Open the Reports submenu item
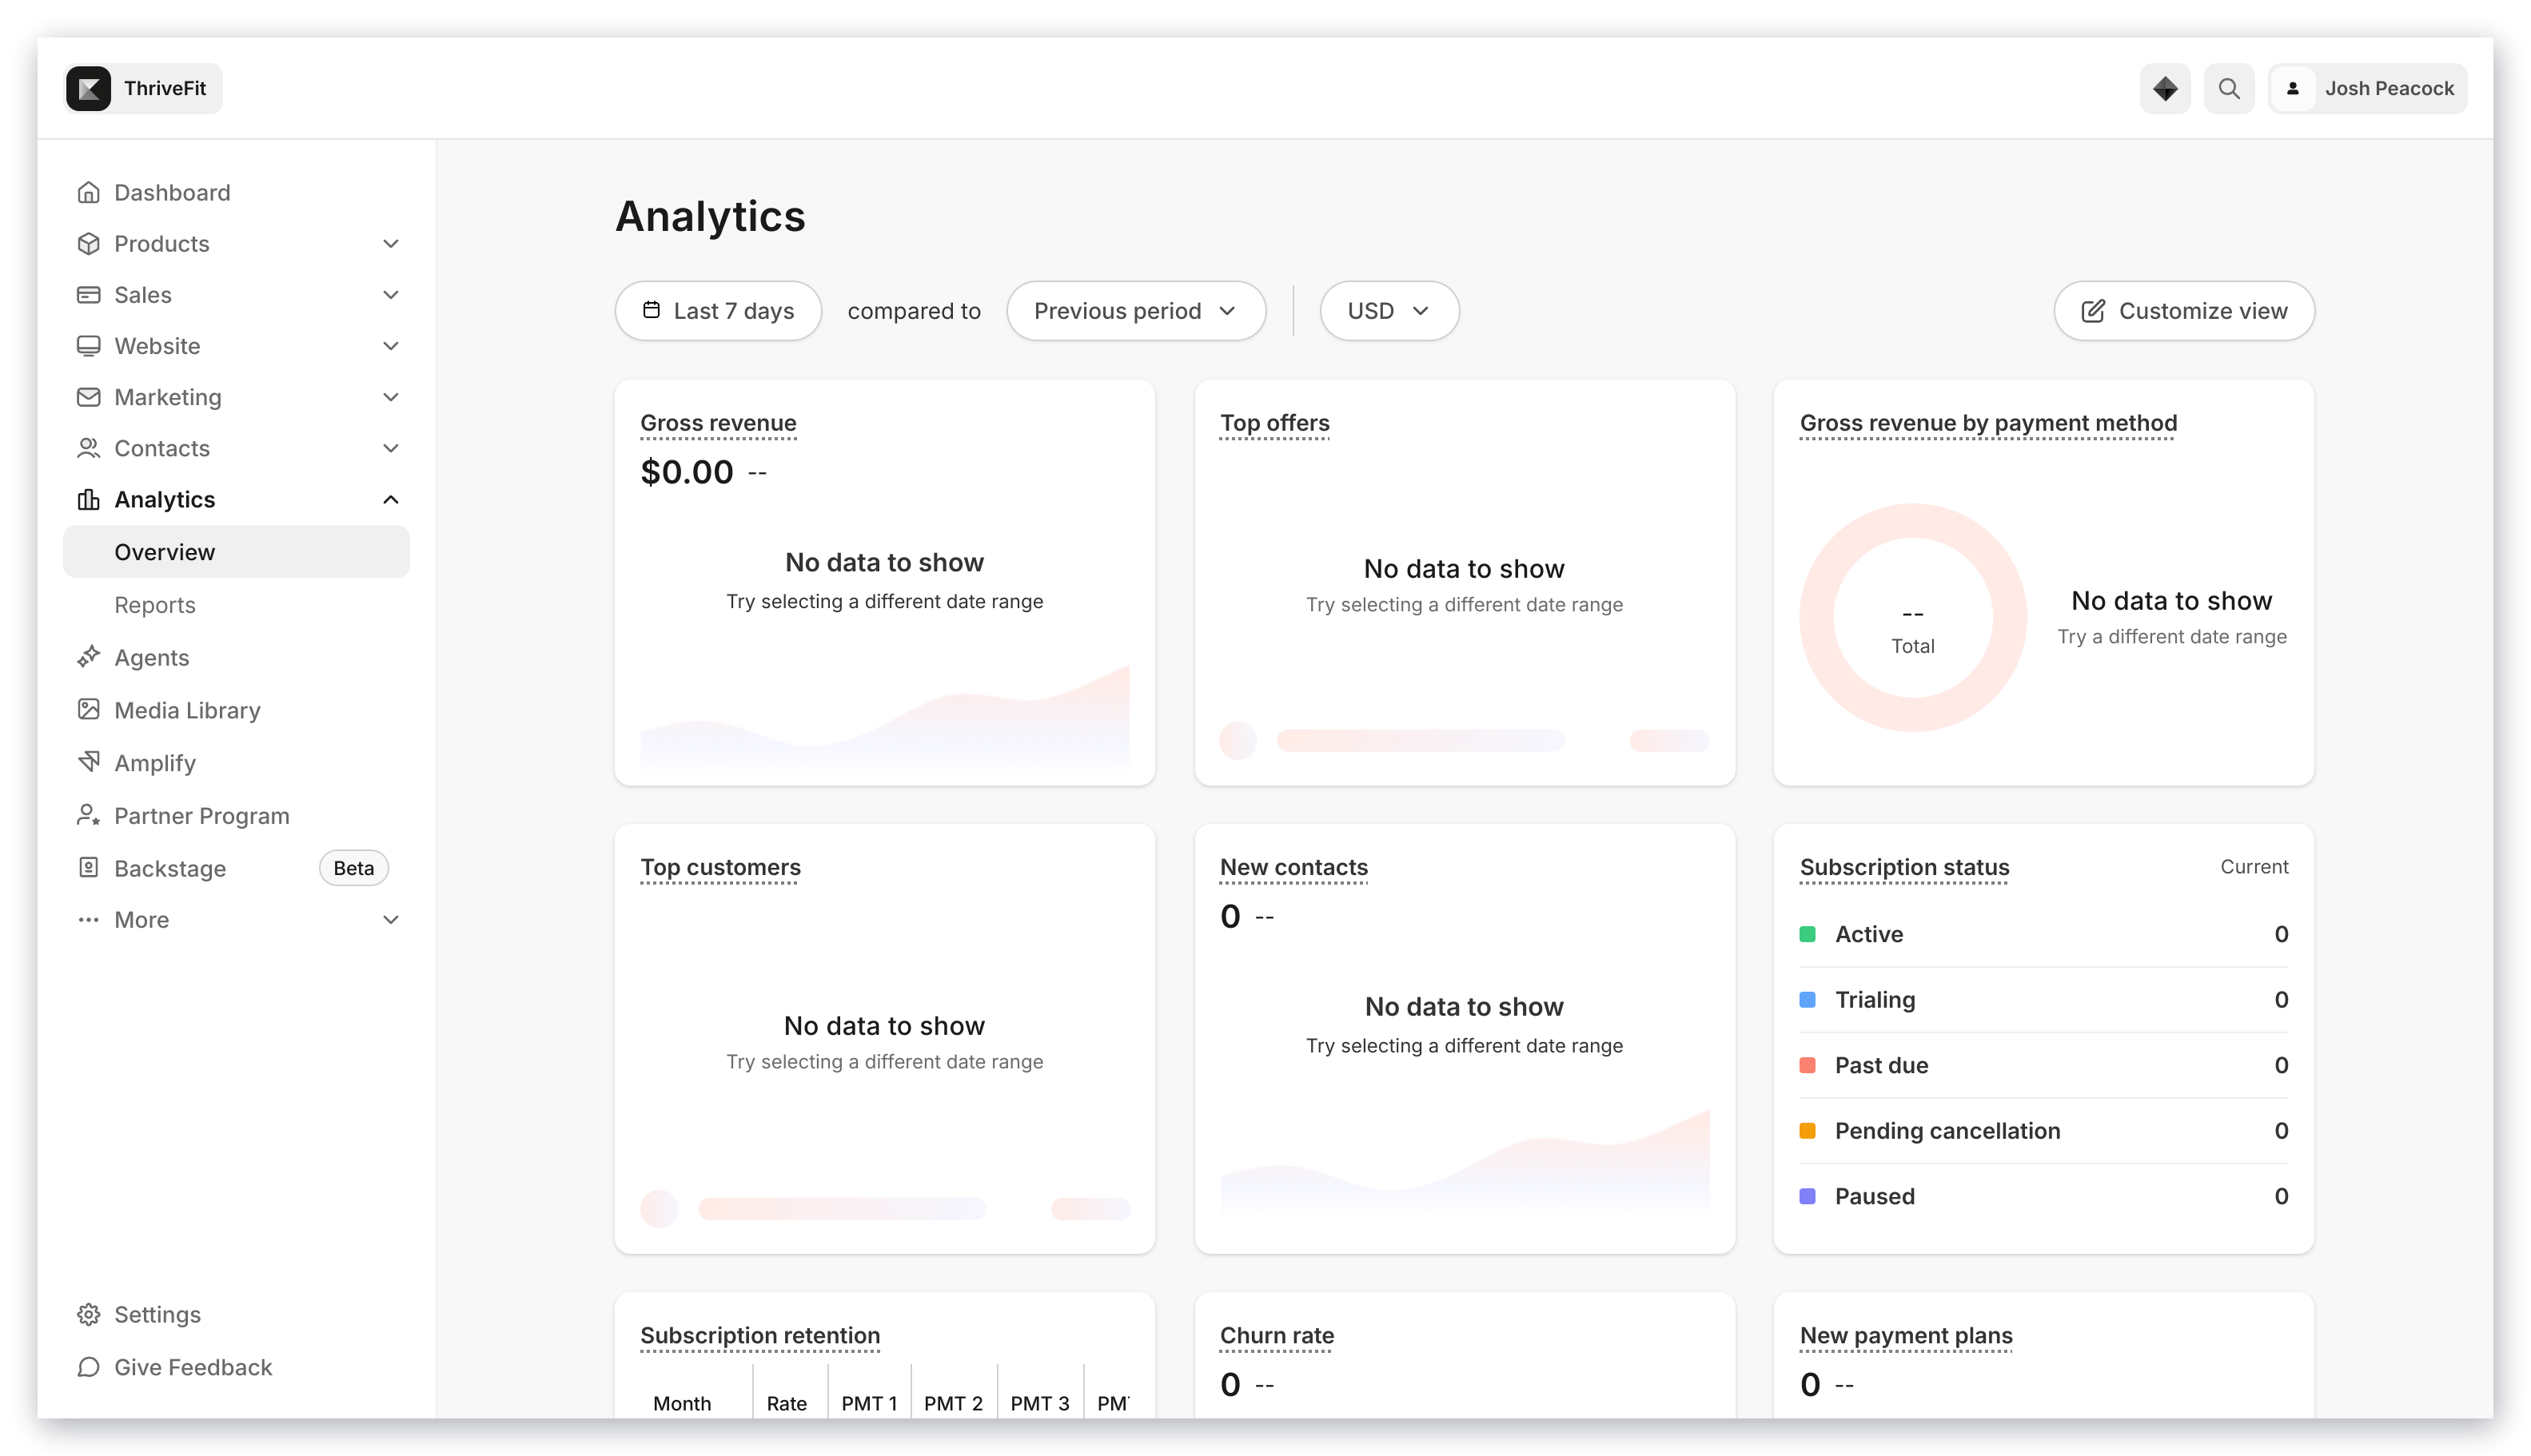The height and width of the screenshot is (1456, 2531). [155, 605]
